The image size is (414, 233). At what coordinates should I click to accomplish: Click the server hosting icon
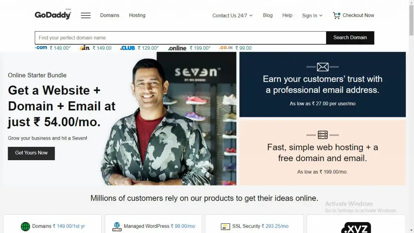(x=323, y=135)
